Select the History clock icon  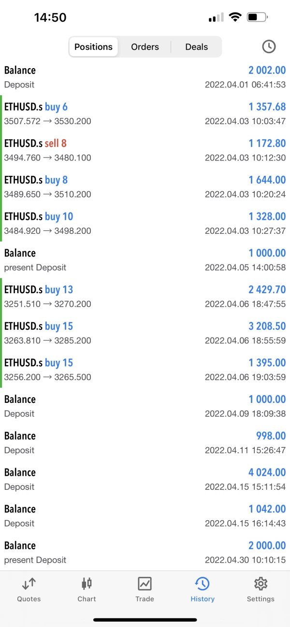point(202,584)
